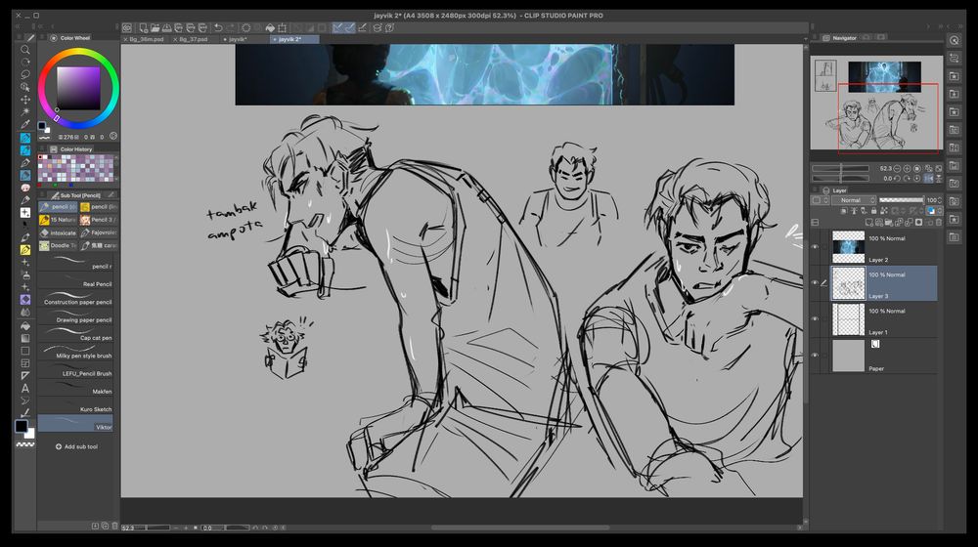Open the Color History panel tab
The height and width of the screenshot is (547, 978).
pos(70,148)
